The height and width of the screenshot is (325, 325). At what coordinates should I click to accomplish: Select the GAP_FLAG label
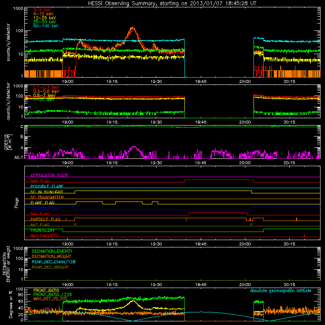point(40,181)
